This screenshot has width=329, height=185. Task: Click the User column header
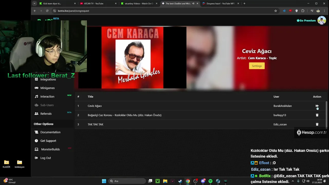point(276,97)
